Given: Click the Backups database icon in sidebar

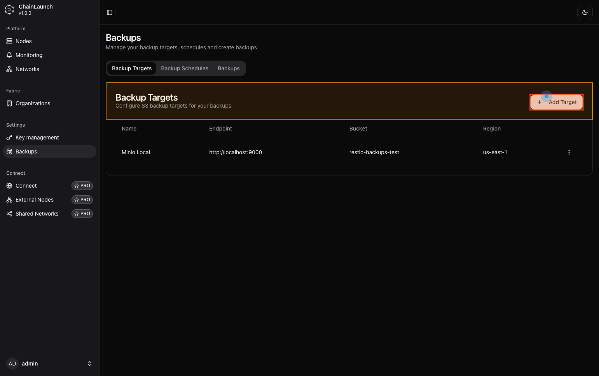Looking at the screenshot, I should pos(9,151).
